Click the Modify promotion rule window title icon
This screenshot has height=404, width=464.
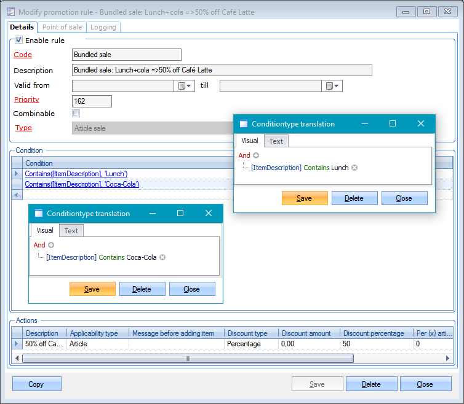(x=10, y=12)
